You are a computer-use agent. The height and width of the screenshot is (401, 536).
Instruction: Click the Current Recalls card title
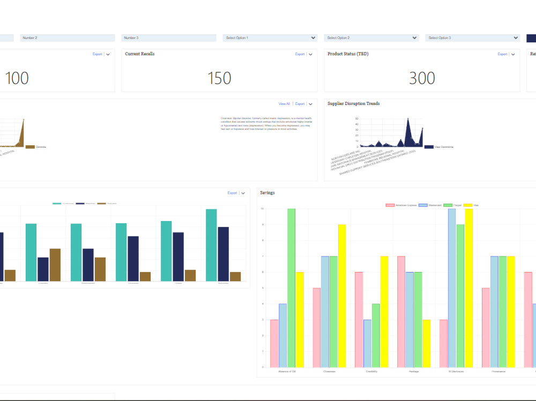140,54
